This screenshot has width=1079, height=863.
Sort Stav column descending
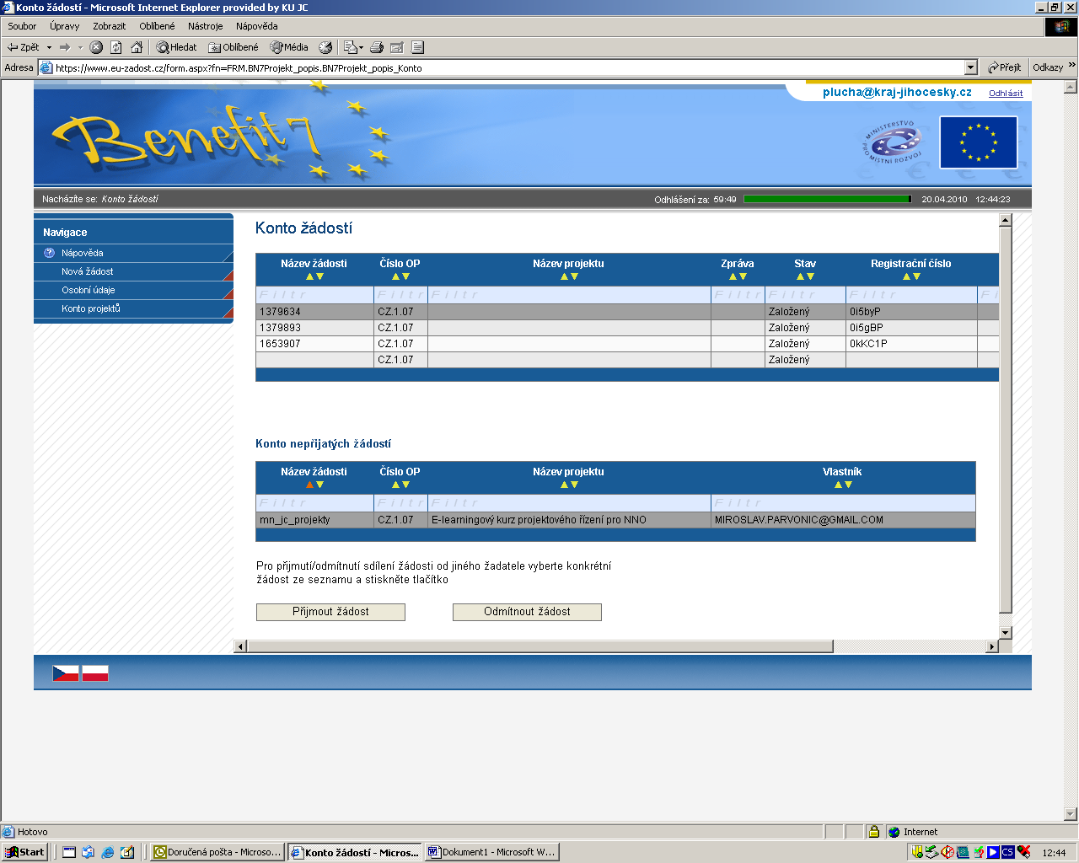pyautogui.click(x=810, y=276)
